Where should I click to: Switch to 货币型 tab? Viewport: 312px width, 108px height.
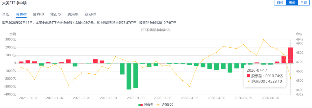click(56, 14)
